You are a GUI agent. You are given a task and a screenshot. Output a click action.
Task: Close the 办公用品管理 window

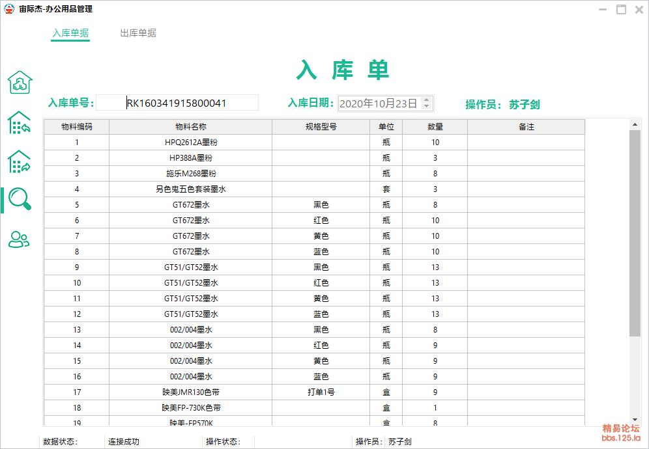639,9
